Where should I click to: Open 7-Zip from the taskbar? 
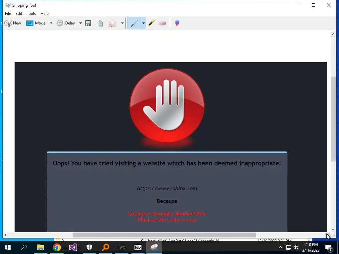point(138,247)
